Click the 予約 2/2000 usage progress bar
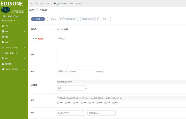Viewport: 186px width, 119px height. coord(62,5)
